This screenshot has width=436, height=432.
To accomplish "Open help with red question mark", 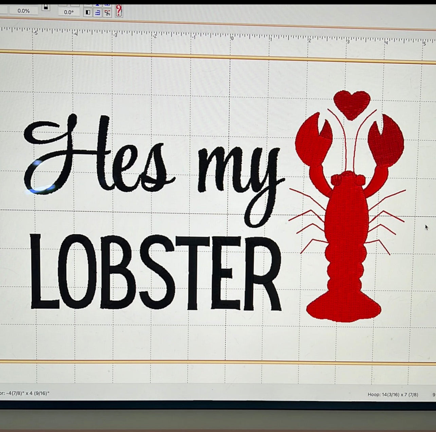I will click(119, 11).
